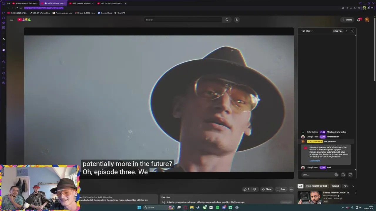Switch to the FOREST OF HOE browser tab
This screenshot has width=376, height=211.
click(81, 3)
